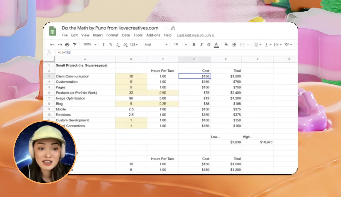
Task: Select the '$2,400' total cell
Action: coord(226,93)
